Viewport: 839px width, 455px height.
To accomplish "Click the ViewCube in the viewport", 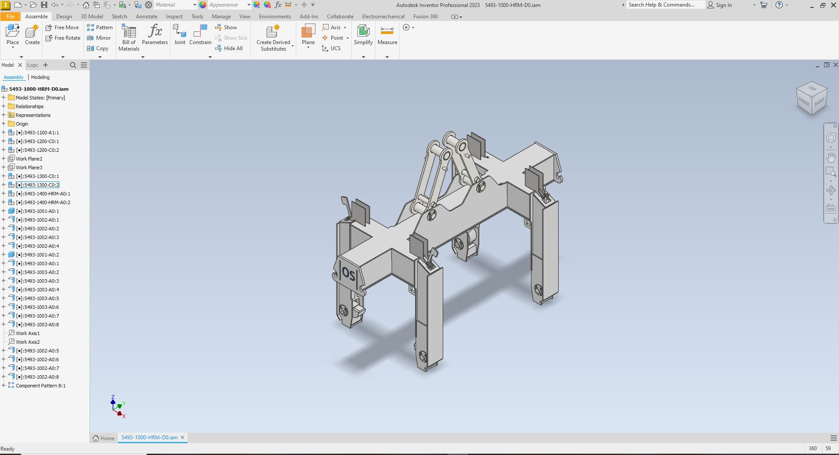I will click(812, 99).
